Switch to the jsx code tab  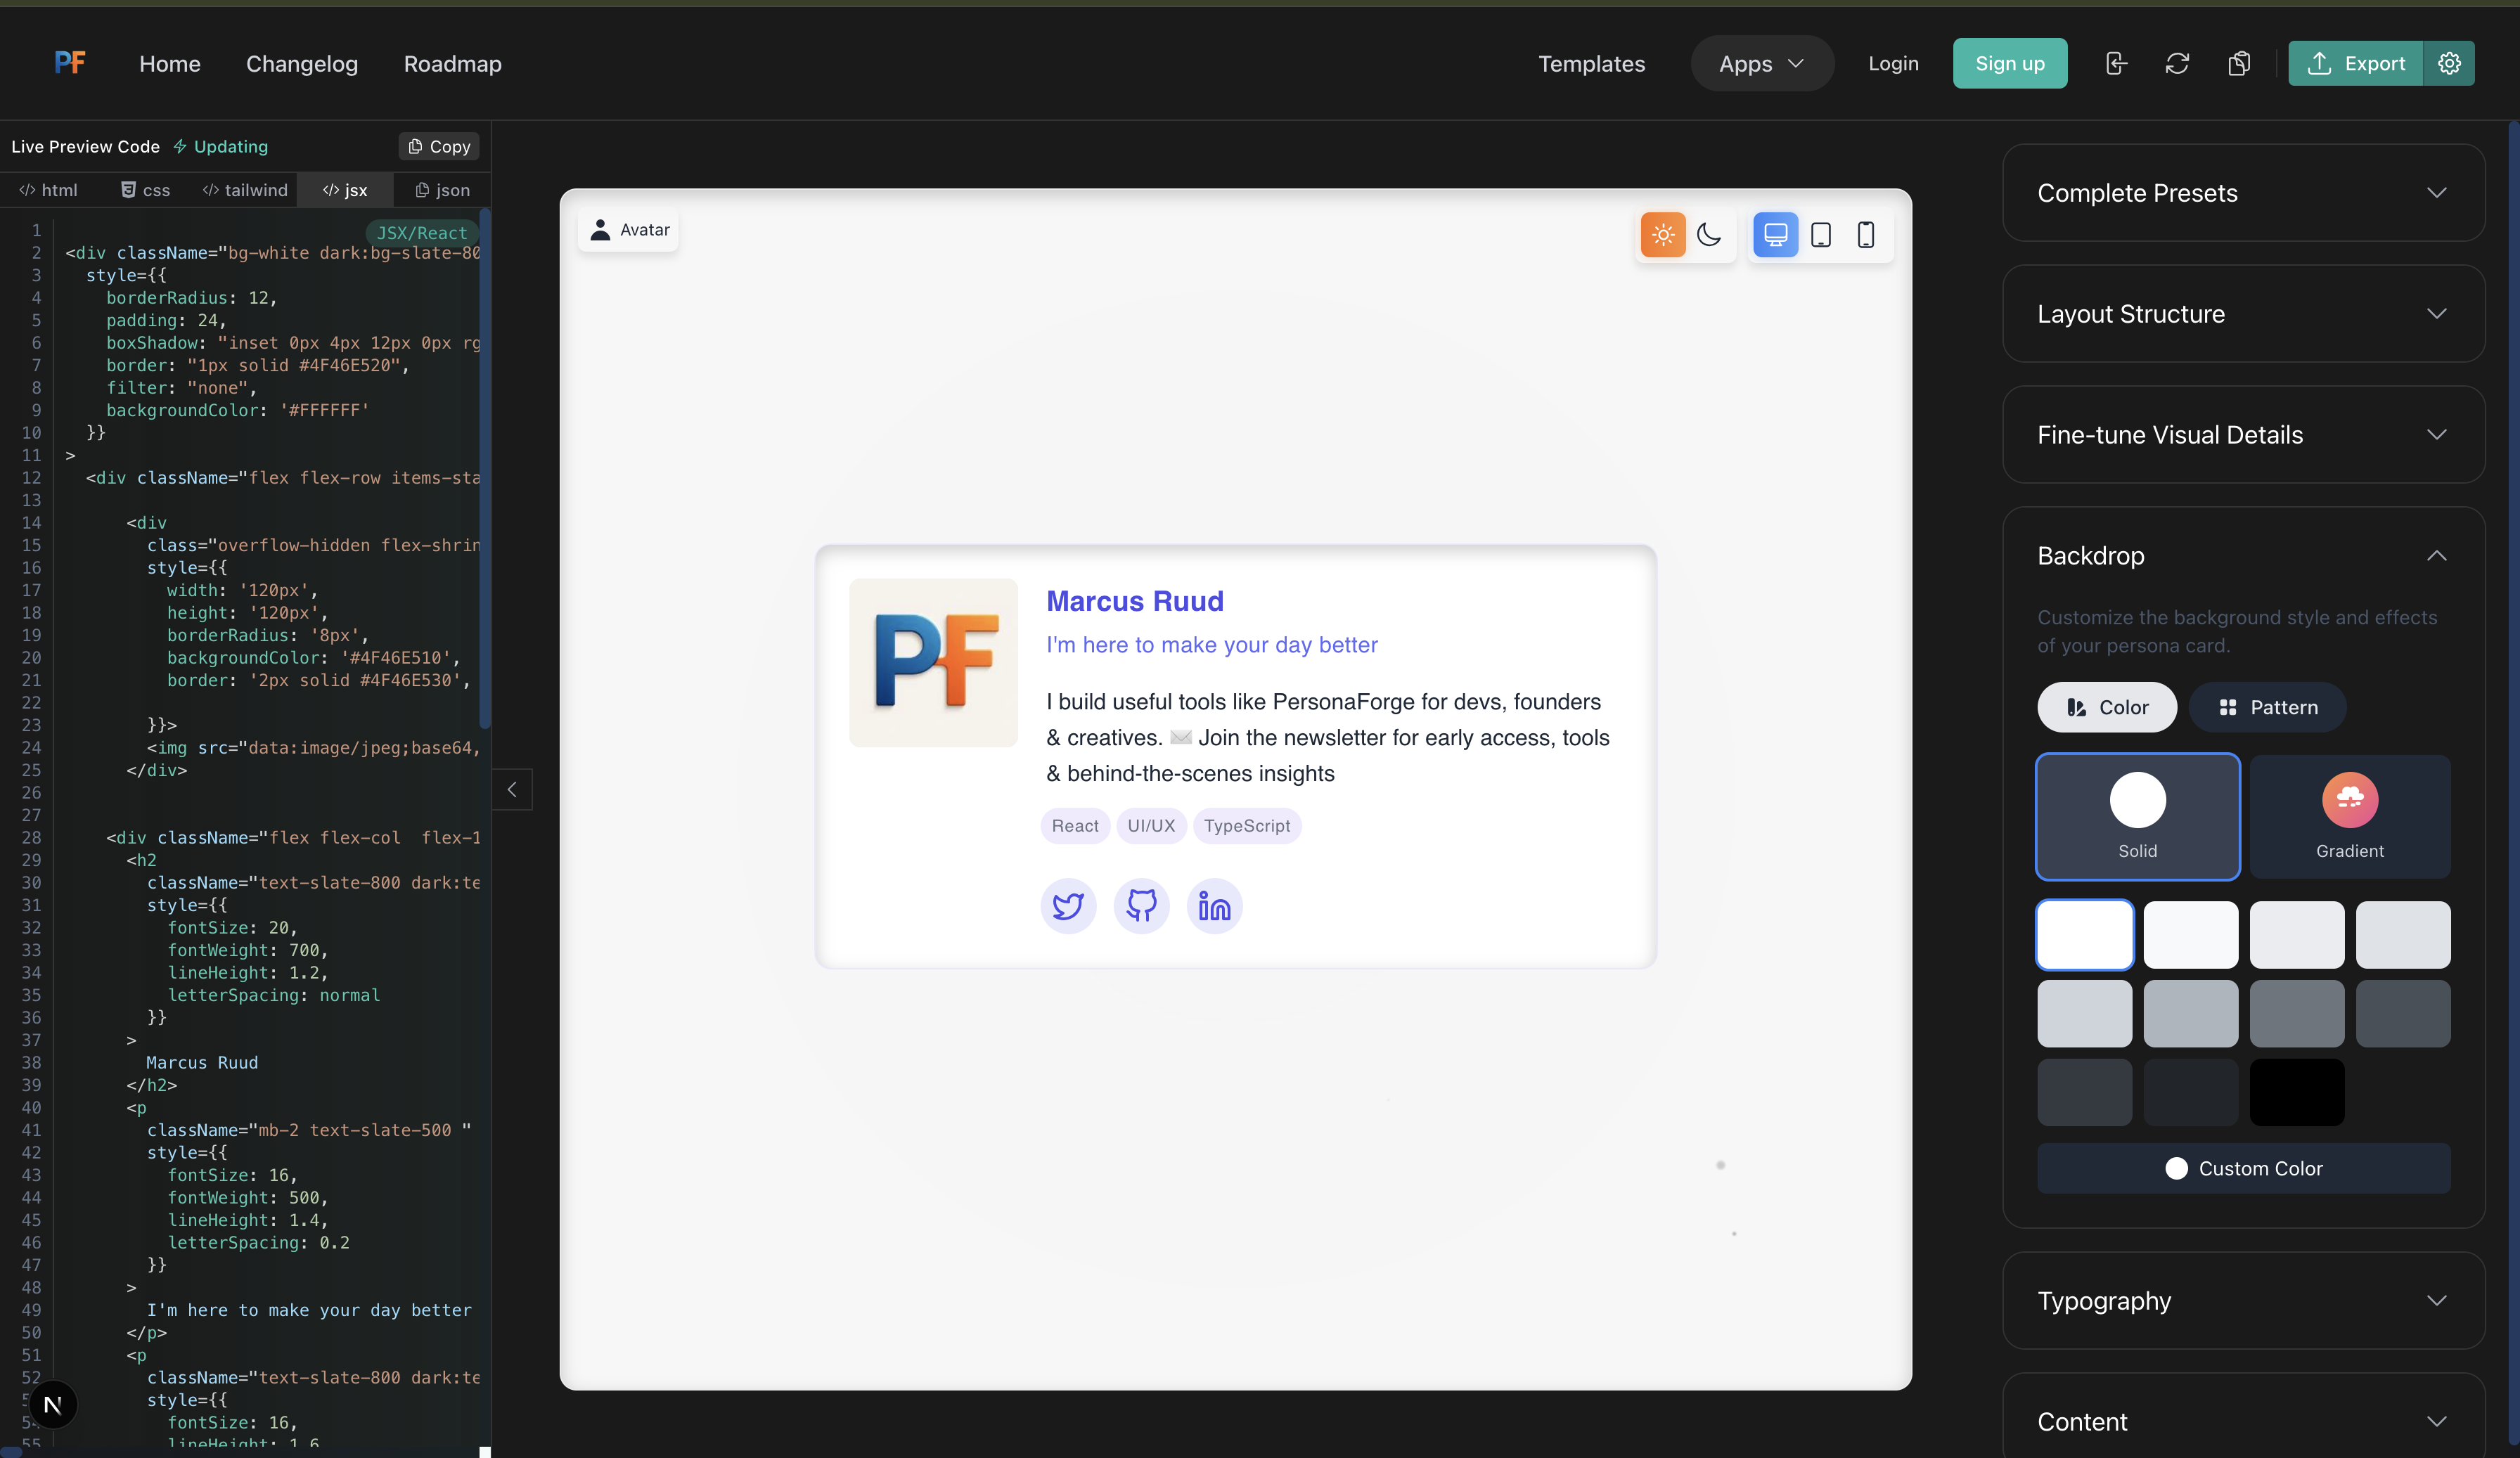345,190
